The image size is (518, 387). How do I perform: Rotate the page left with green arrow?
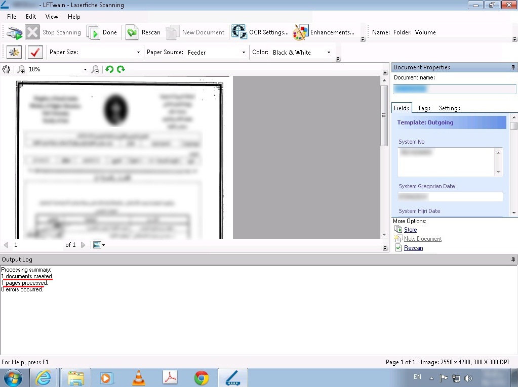click(109, 69)
